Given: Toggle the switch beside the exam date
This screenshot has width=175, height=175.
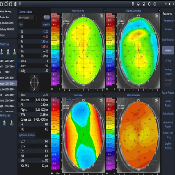Looking at the screenshot, I should pyautogui.click(x=46, y=17).
